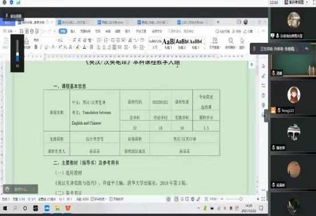Screen dimensions: 316x216
Task: Expand the collapsed right side panel arrow
Action: tap(266, 116)
